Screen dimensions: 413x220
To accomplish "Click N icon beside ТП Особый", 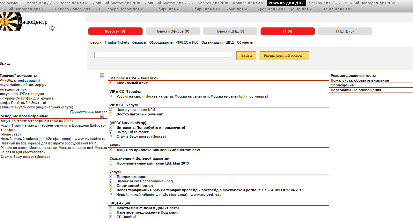I will pos(111,217).
